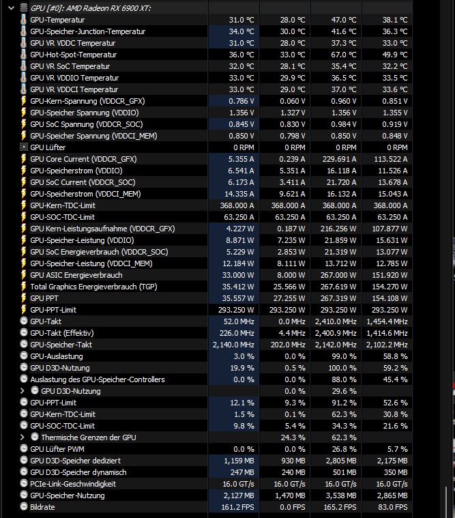This screenshot has width=455, height=518.
Task: Click lightning icon of GPU-Kern-Spannung (VDDCR_GFX)
Action: 23,101
